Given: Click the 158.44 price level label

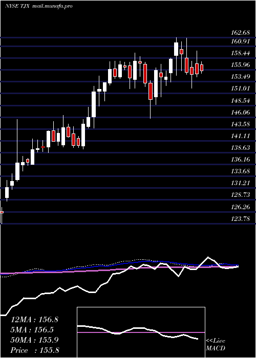Looking at the screenshot, I should point(240,53).
